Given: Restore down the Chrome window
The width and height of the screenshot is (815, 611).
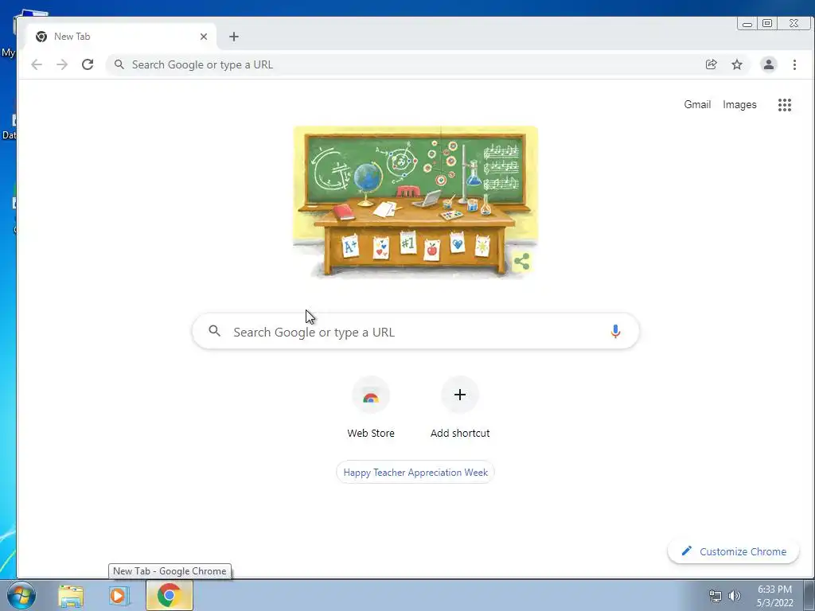Looking at the screenshot, I should 767,23.
